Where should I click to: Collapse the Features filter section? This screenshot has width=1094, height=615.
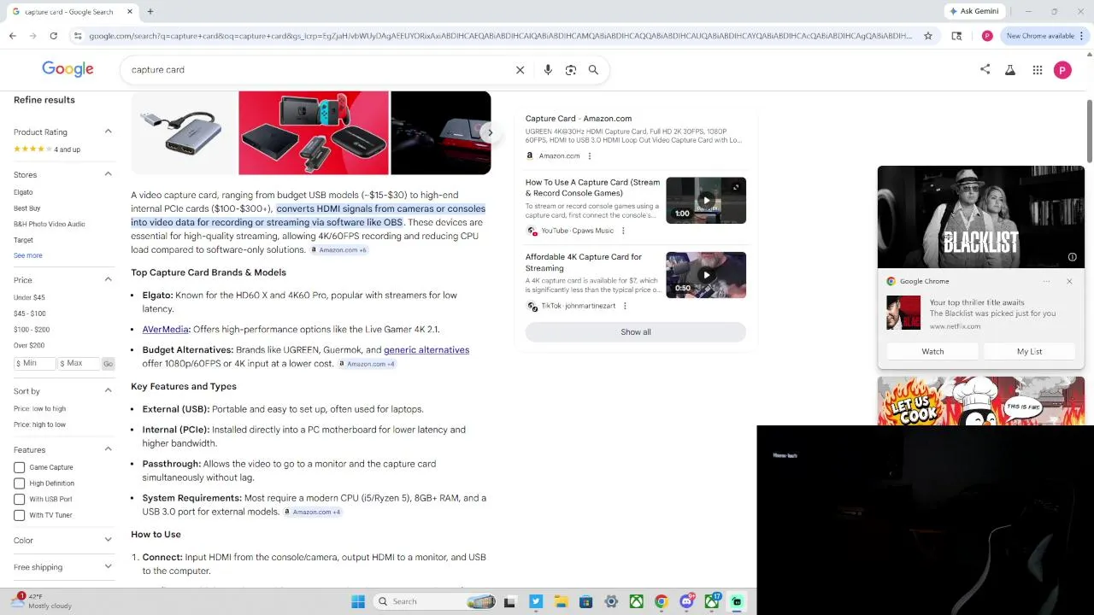108,449
